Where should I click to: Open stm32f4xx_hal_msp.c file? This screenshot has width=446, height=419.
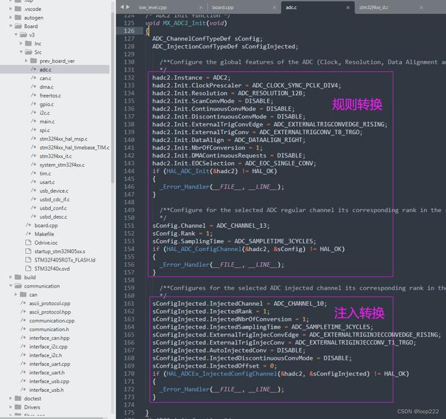coord(63,139)
